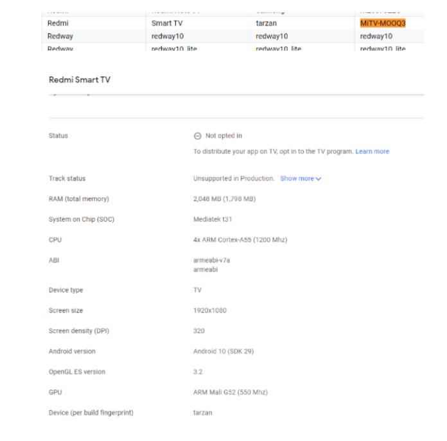Click the "Smart TV" table cell
Viewport: 447px width, 441px height.
coord(167,23)
